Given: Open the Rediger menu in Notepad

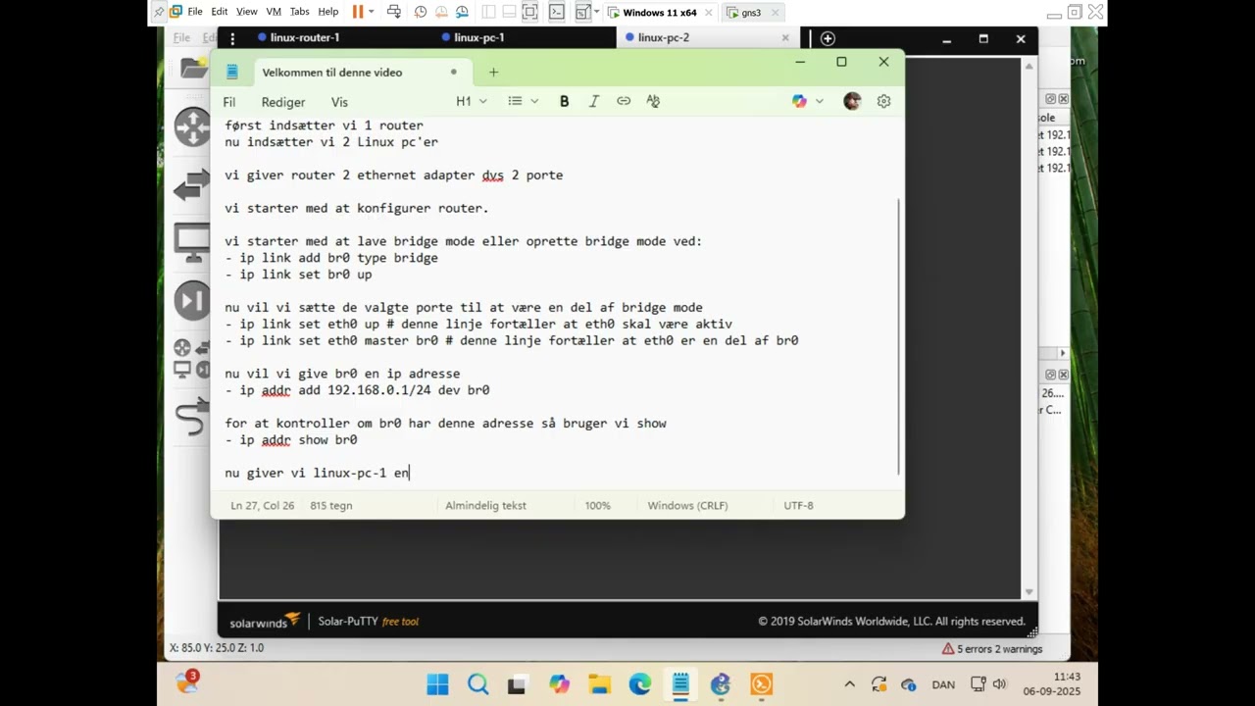Looking at the screenshot, I should (x=283, y=102).
